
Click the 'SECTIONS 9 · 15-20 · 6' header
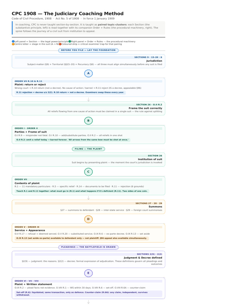coord(148,57)
